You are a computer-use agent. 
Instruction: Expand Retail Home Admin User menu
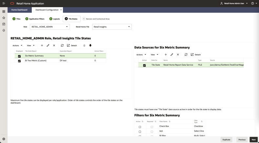click(x=247, y=4)
